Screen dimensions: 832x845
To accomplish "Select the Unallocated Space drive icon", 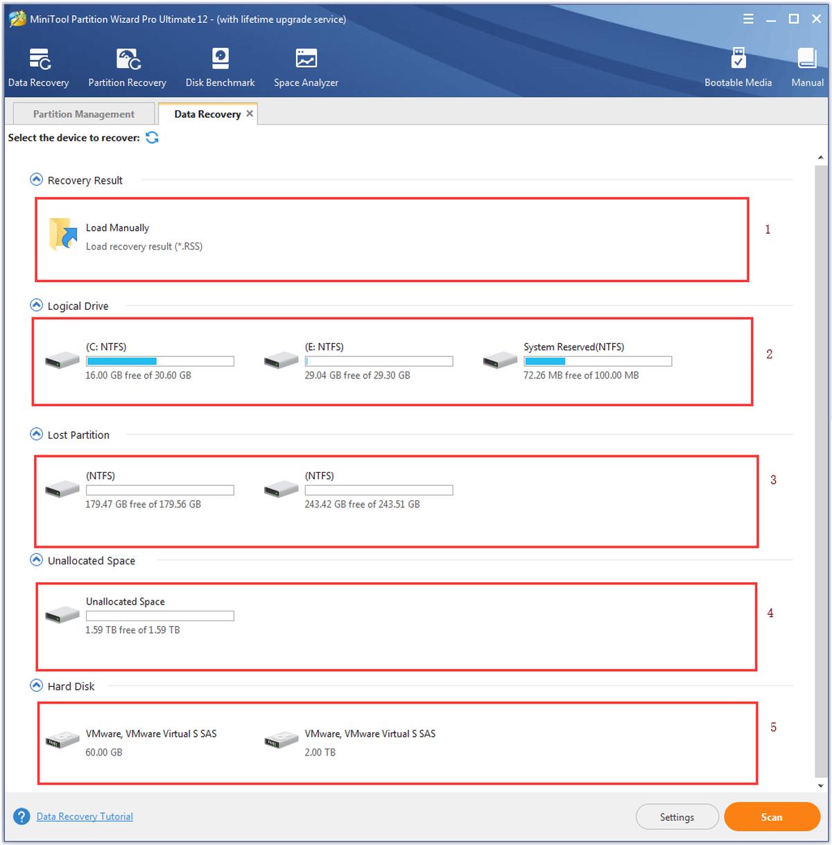I will [62, 614].
